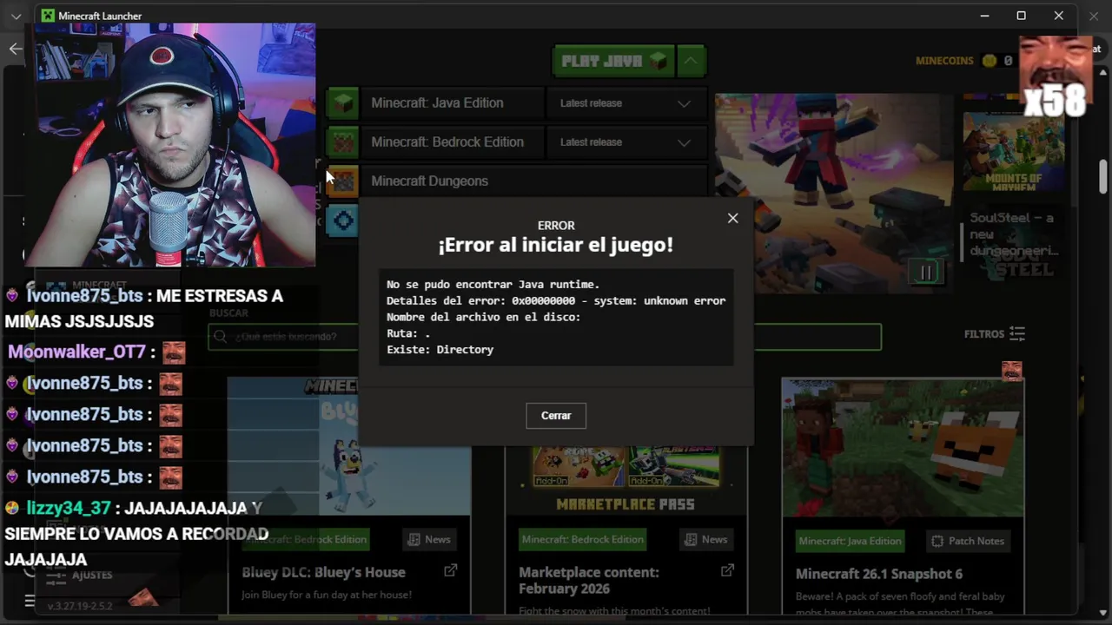Click the Mounts of Mayhem side thumbnail

tap(1014, 152)
